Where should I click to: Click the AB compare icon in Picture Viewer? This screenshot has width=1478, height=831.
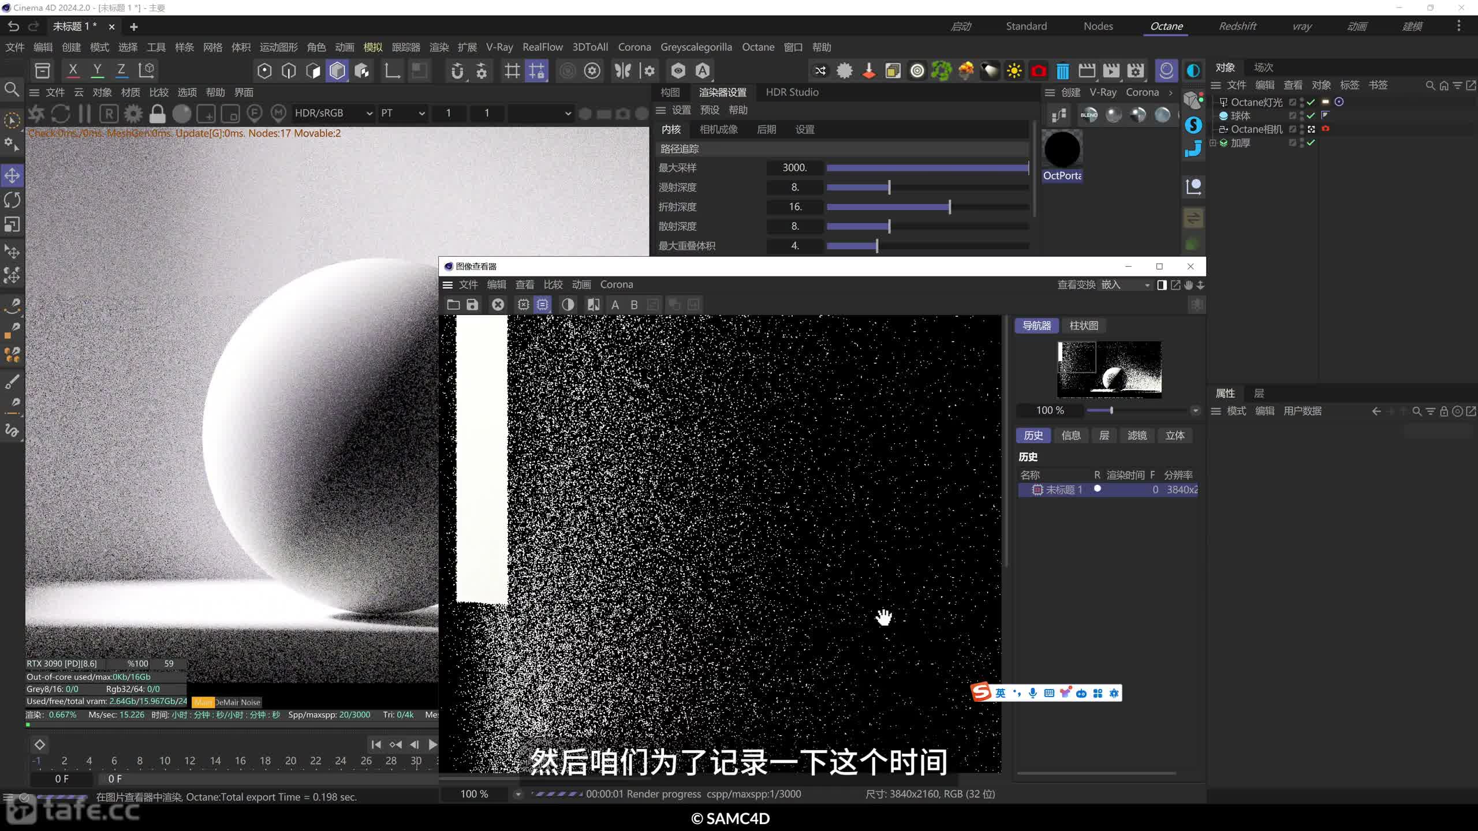coord(593,305)
